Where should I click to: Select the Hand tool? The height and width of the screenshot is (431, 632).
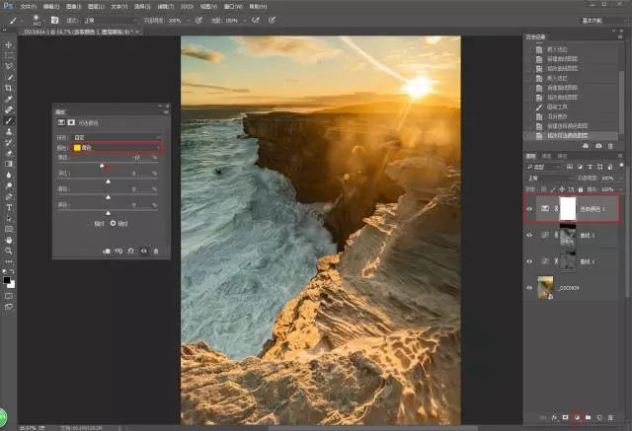point(9,240)
